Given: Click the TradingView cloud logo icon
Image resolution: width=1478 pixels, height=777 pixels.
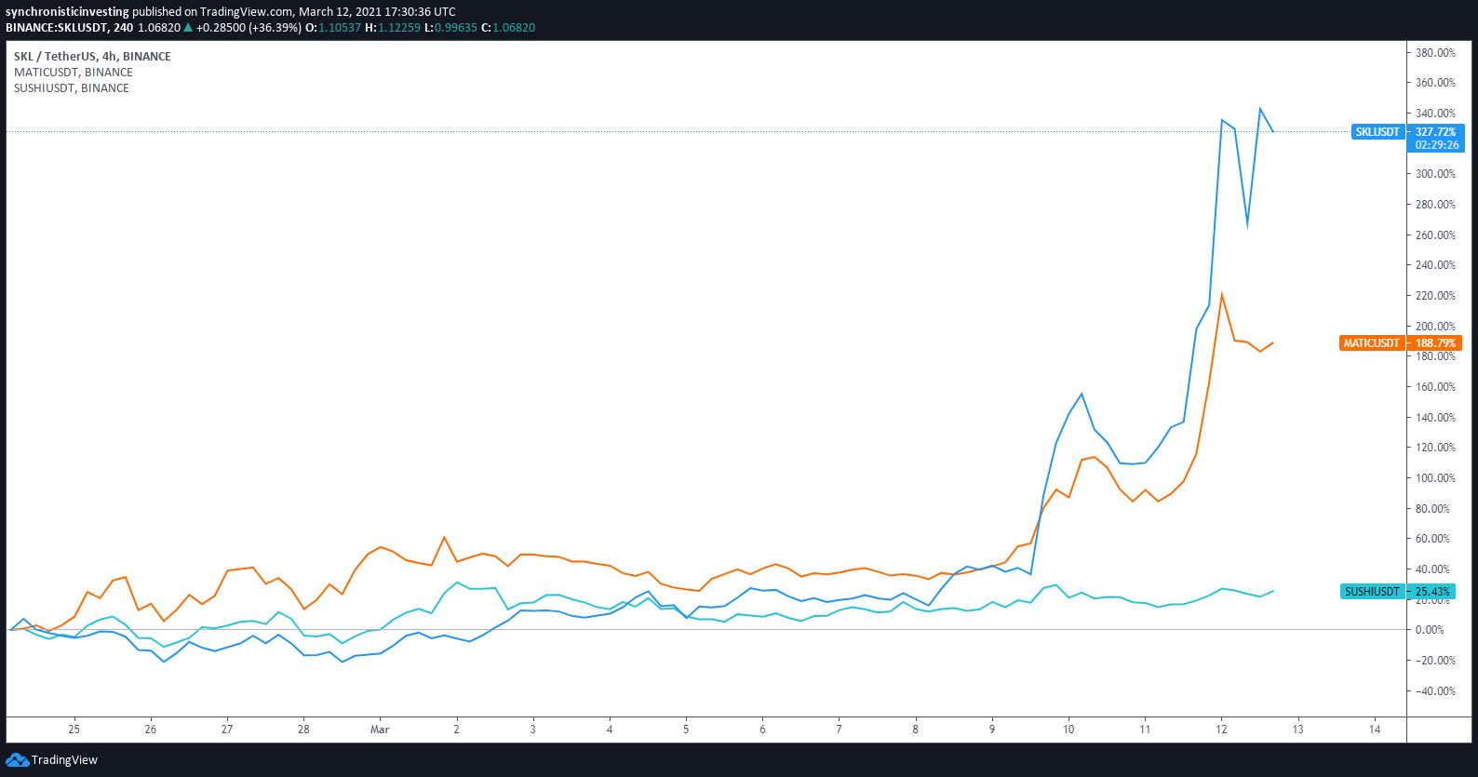Looking at the screenshot, I should 17,760.
